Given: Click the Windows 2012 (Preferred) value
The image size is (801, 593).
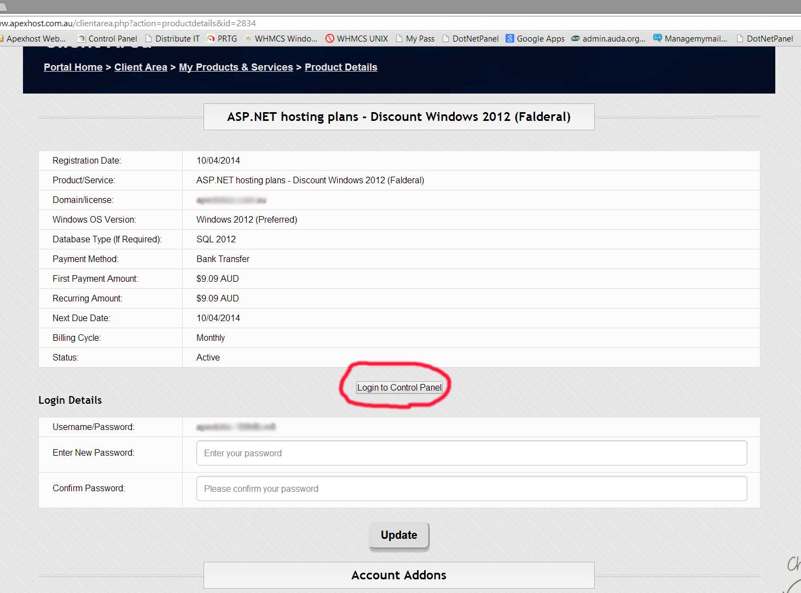Looking at the screenshot, I should 247,220.
